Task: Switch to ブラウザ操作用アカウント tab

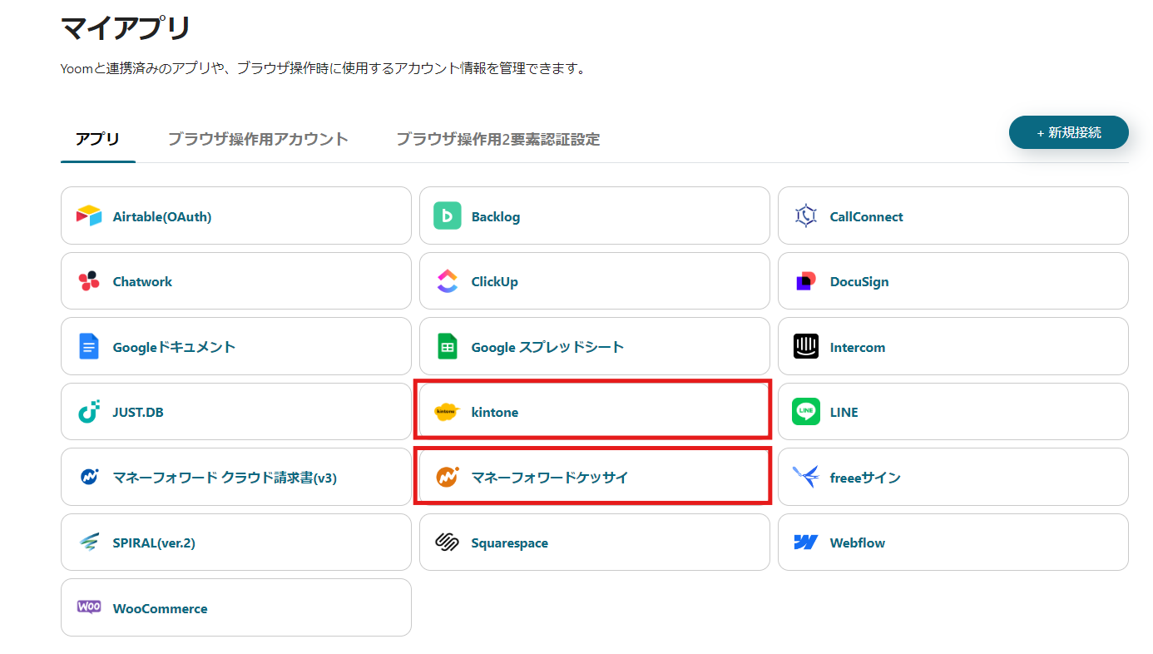Action: [258, 139]
